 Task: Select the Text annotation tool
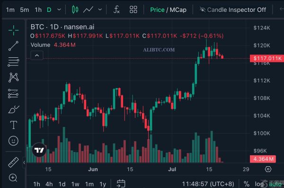[x=14, y=125]
